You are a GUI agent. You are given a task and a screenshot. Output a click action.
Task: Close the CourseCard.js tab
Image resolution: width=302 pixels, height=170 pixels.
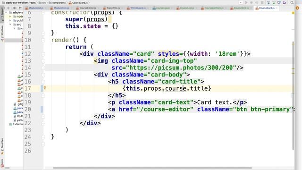[x=277, y=8]
